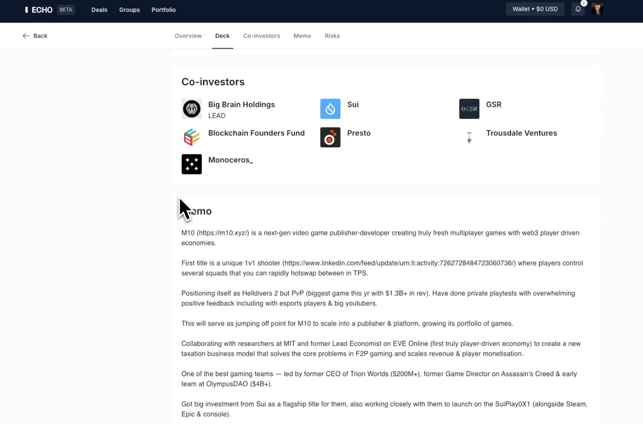Switch to the Co-investors tab
Viewport: 643px width, 424px height.
click(x=261, y=36)
